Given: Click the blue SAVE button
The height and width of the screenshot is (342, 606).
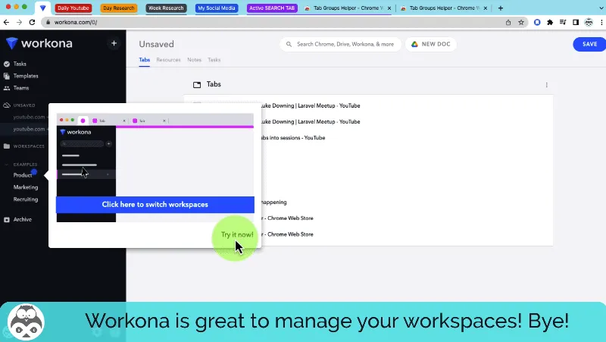Looking at the screenshot, I should [589, 44].
